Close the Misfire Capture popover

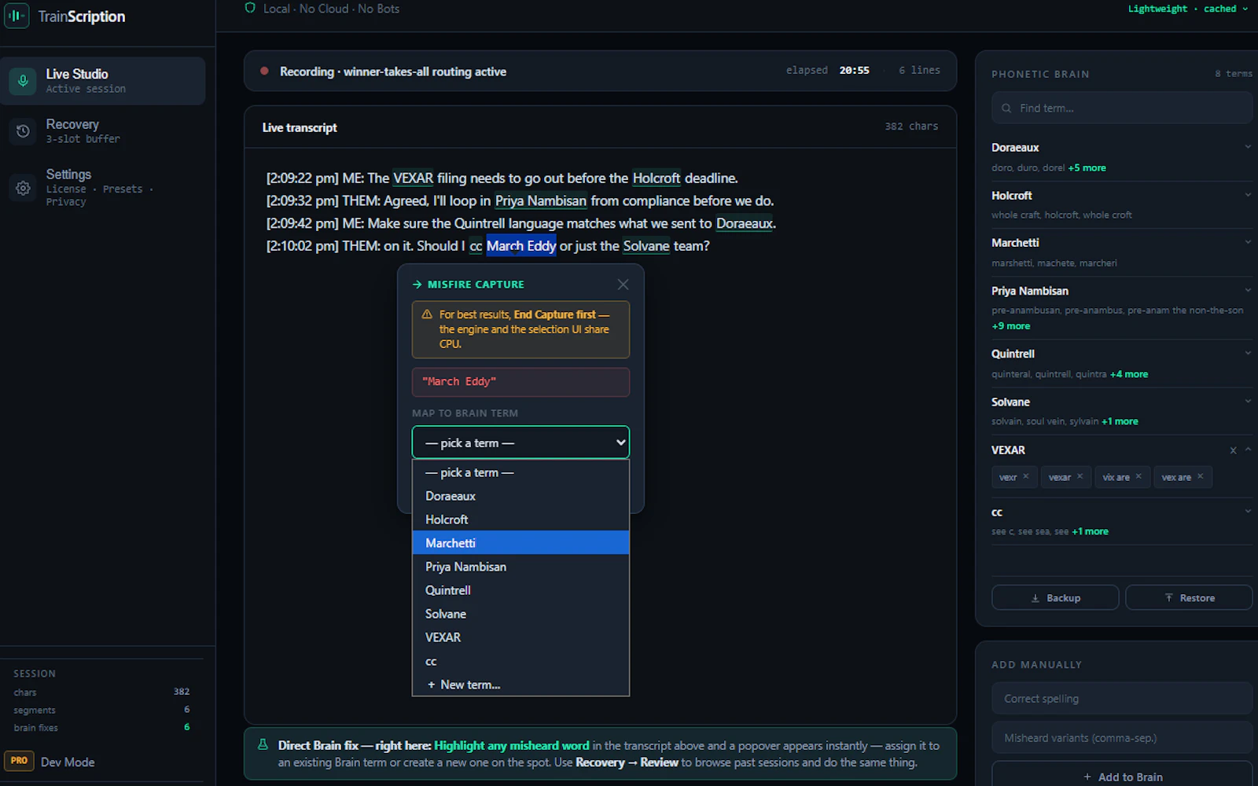click(623, 285)
